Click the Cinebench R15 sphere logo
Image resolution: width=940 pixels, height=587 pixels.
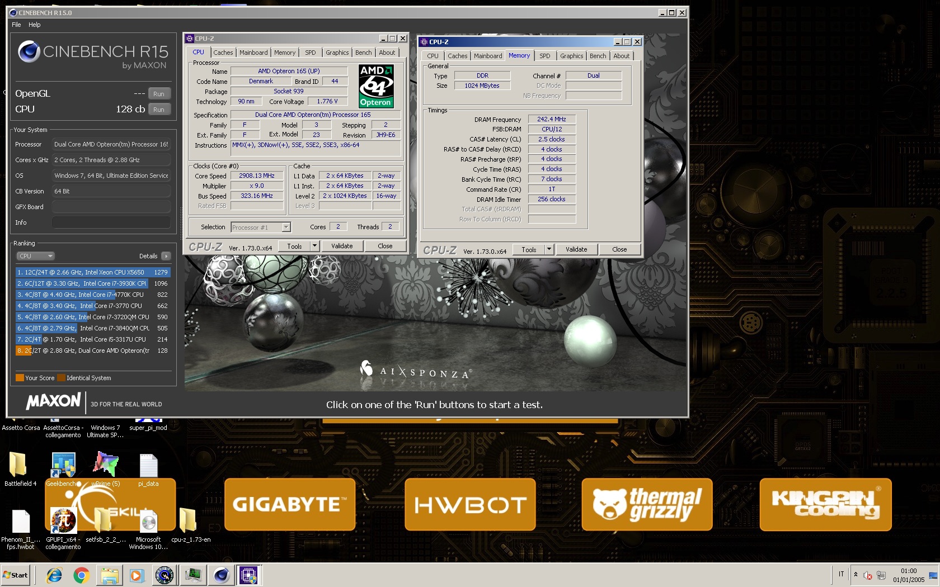point(29,52)
